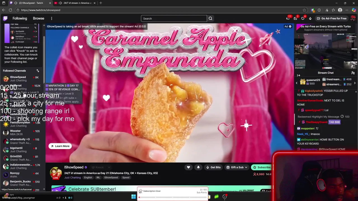Open Twitch home logo
358x201 pixels.
coord(5,18)
